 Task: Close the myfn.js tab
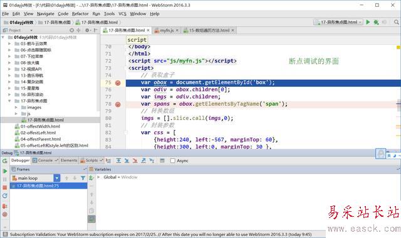(x=177, y=31)
